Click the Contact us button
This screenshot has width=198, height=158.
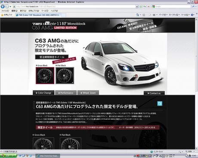154,93
